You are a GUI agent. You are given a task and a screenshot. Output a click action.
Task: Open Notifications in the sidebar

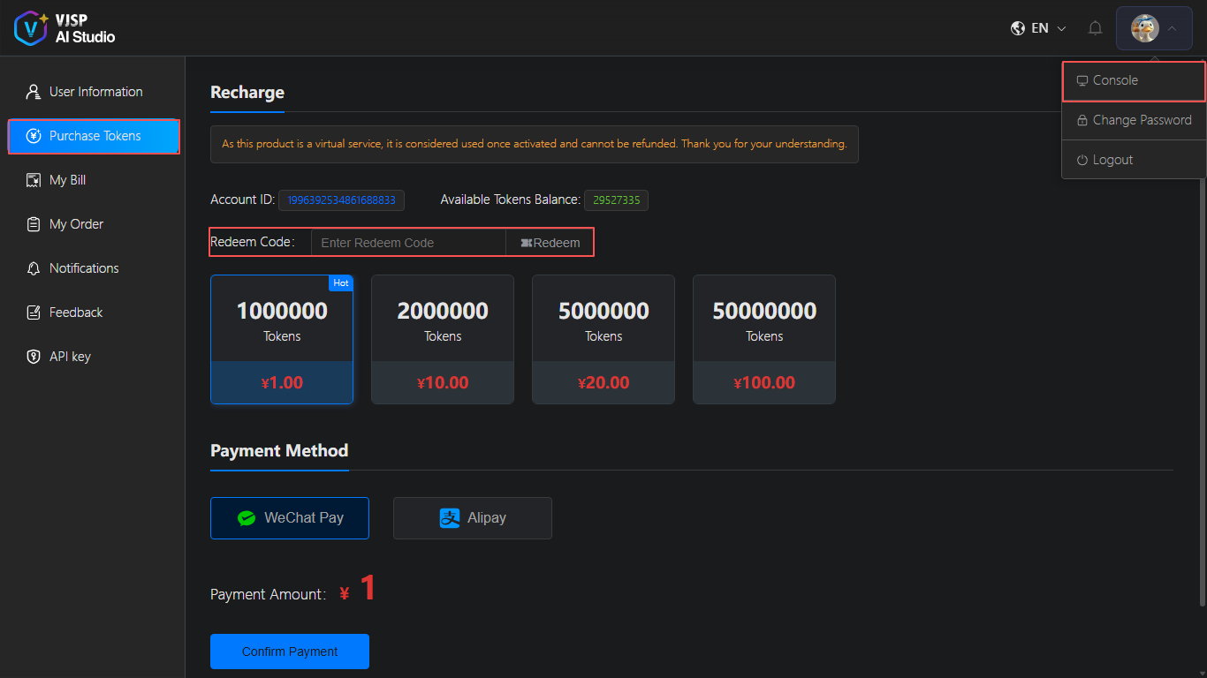pos(84,267)
